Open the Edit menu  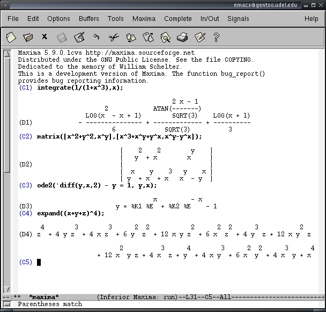pyautogui.click(x=33, y=19)
